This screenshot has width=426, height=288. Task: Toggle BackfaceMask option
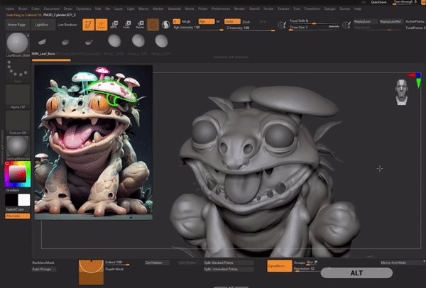(x=43, y=262)
